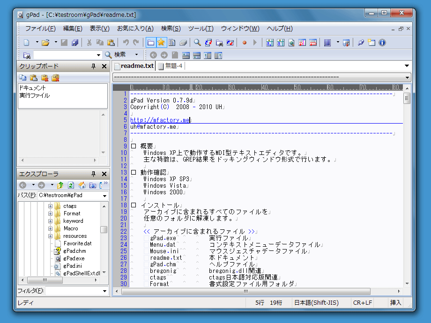Click the grey back arrow in search toolbar
Viewport: 431px width, 323px height.
coord(153,56)
